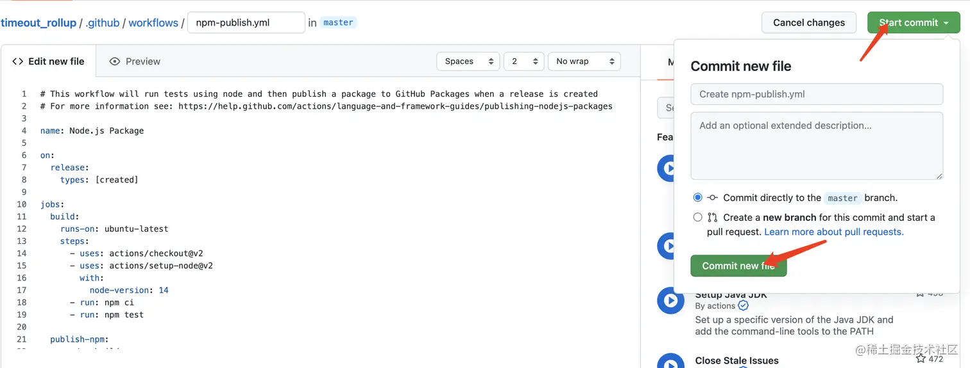Viewport: 970px width, 368px height.
Task: Click line 10 'jobs:' in editor
Action: coord(53,204)
